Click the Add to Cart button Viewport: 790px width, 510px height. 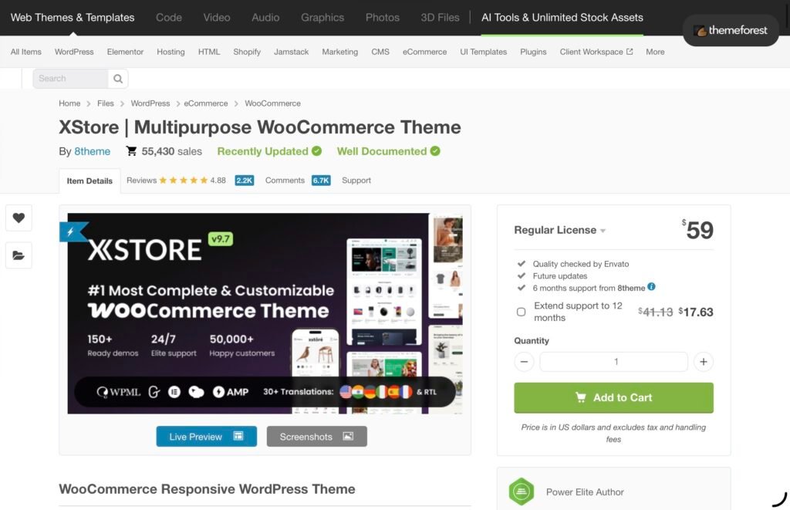coord(613,397)
